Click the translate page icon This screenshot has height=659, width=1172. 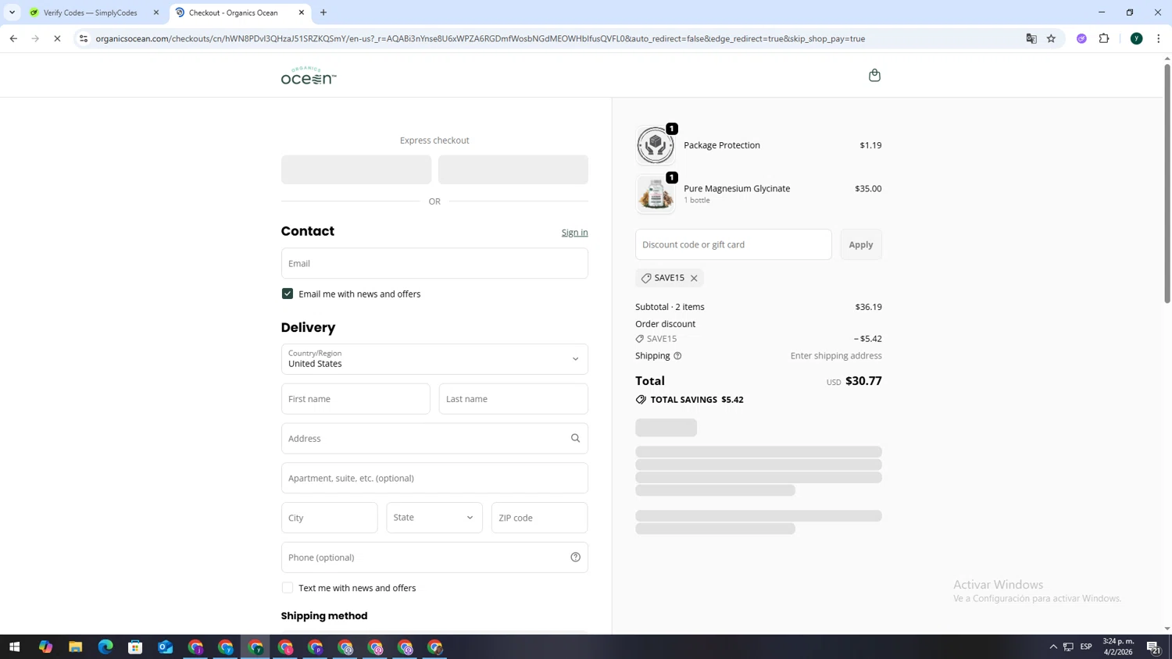[x=1031, y=38]
